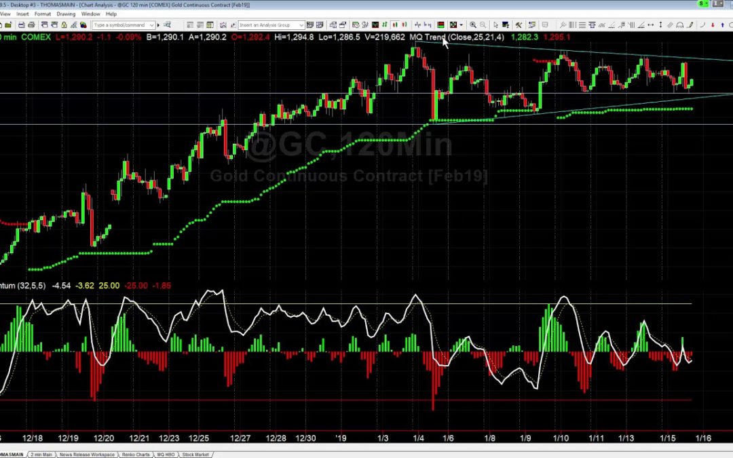
Task: Expand the symbol/command dropdown arrow
Action: [151, 25]
